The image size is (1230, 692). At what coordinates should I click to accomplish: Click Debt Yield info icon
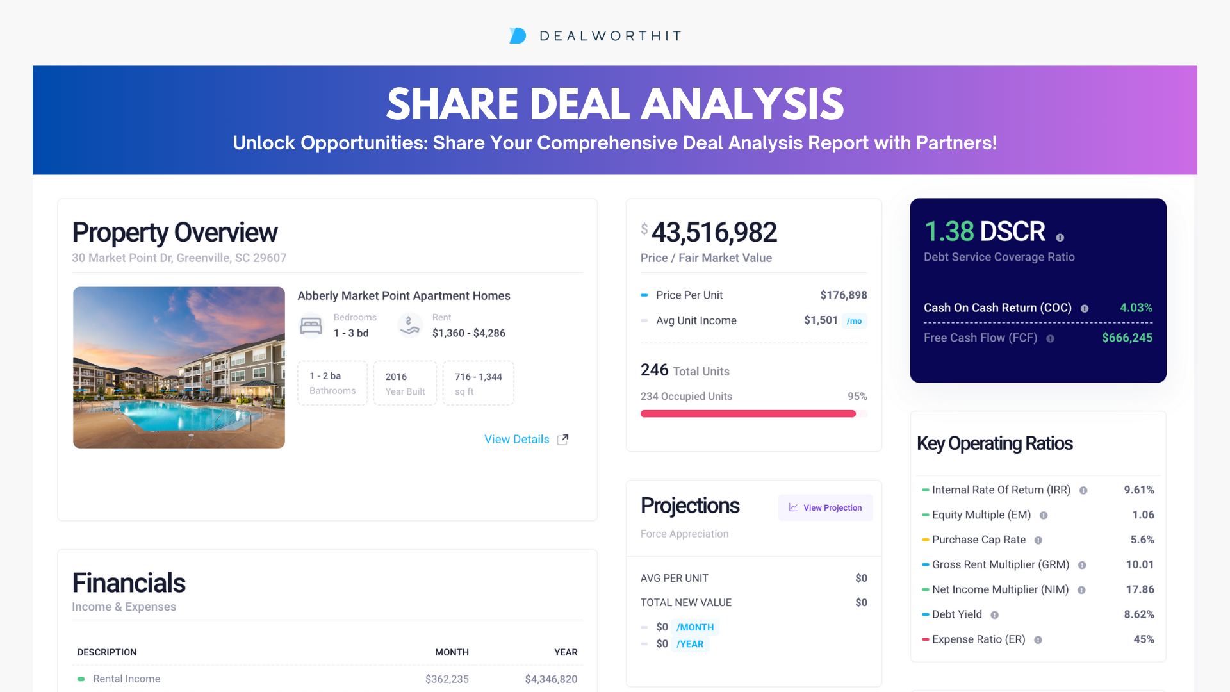pos(995,615)
